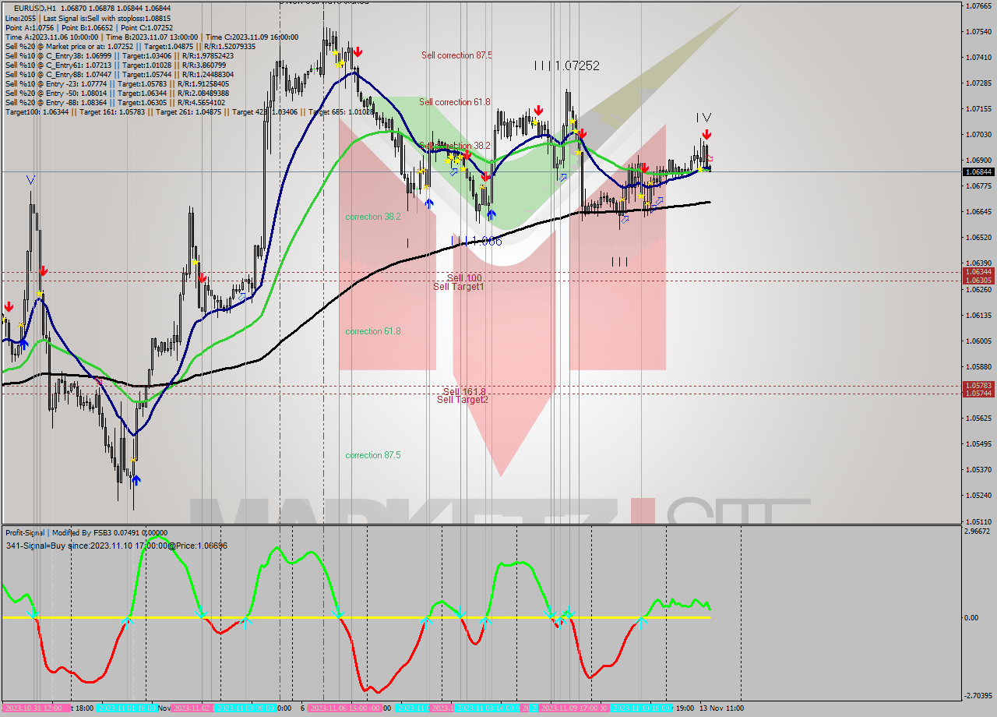Select the 'Sell 161.8' level label
The width and height of the screenshot is (997, 717).
pos(464,391)
